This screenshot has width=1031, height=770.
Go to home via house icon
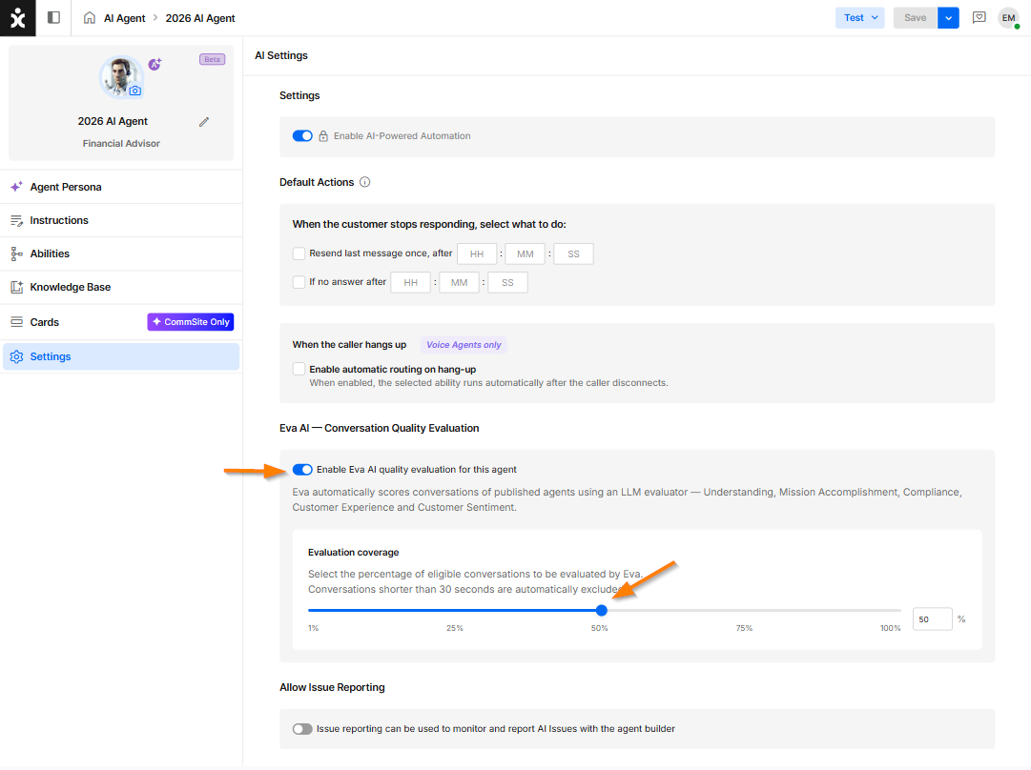[x=90, y=18]
